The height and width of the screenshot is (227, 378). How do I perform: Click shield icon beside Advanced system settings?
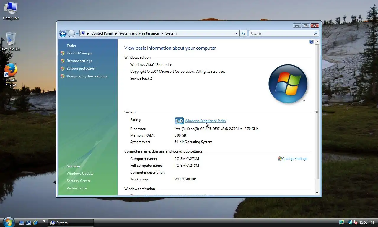62,76
